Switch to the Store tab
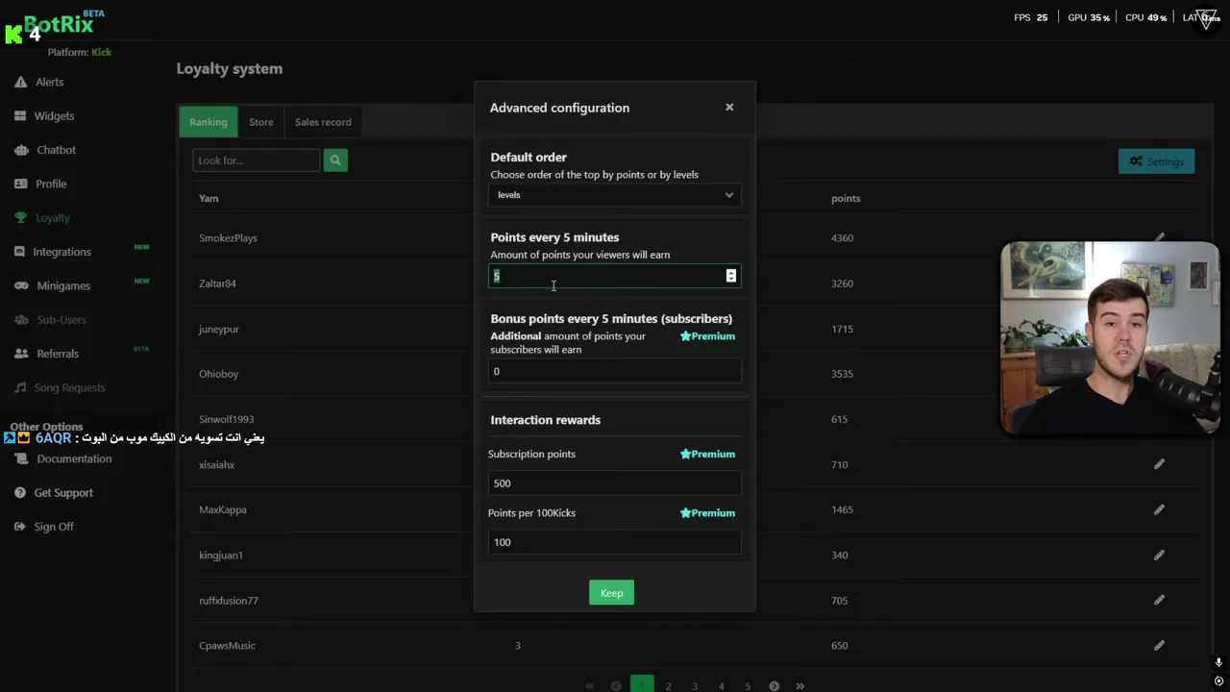The image size is (1230, 692). [x=261, y=122]
